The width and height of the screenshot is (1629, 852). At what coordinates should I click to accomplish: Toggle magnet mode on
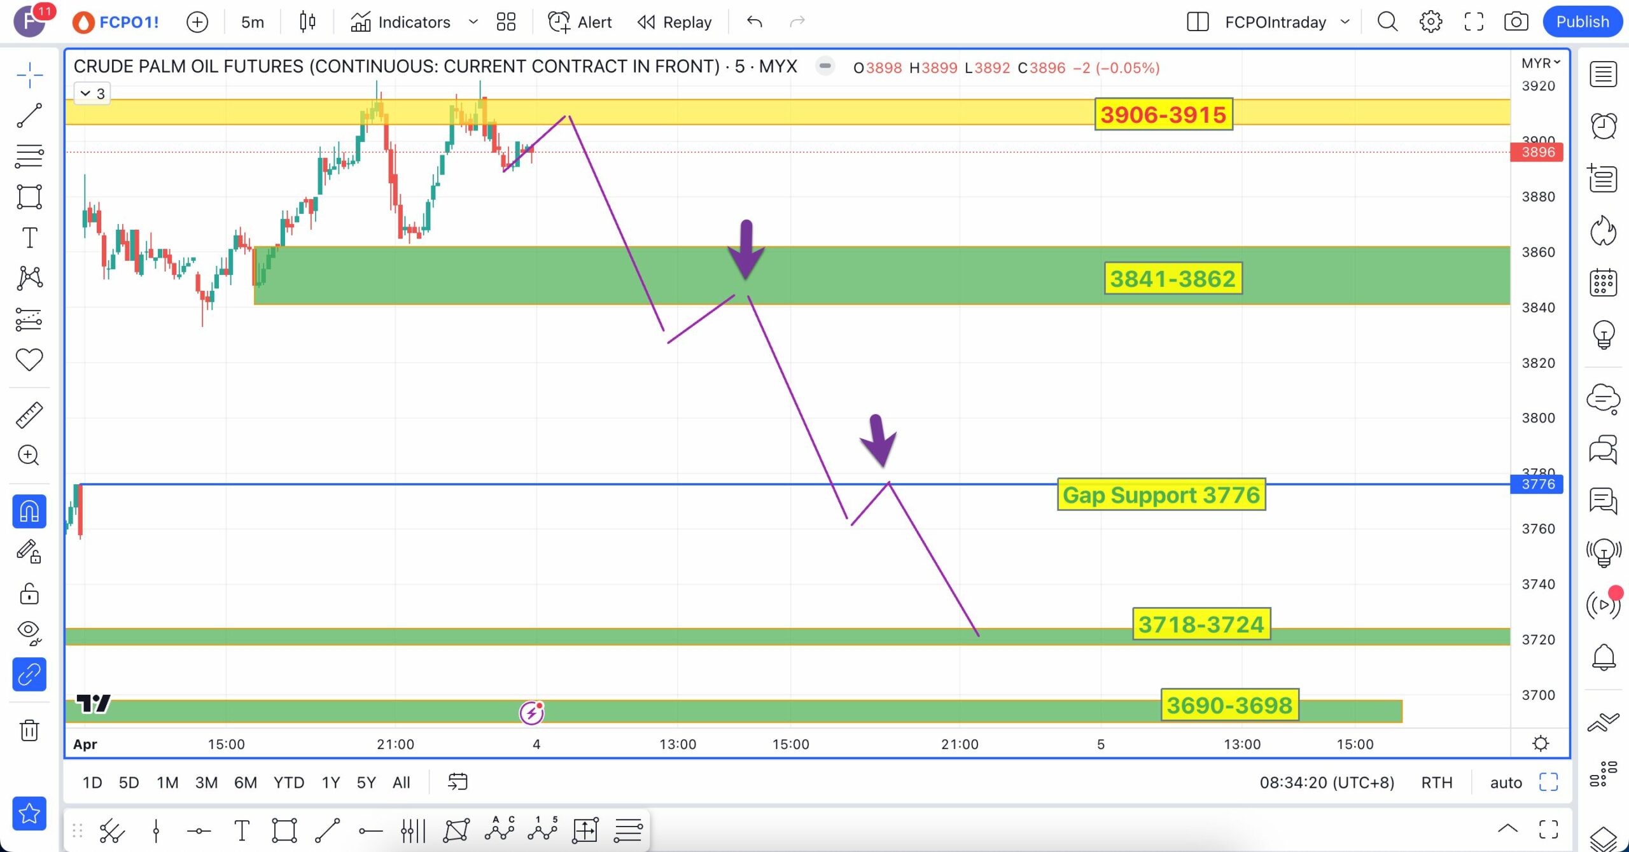[29, 512]
